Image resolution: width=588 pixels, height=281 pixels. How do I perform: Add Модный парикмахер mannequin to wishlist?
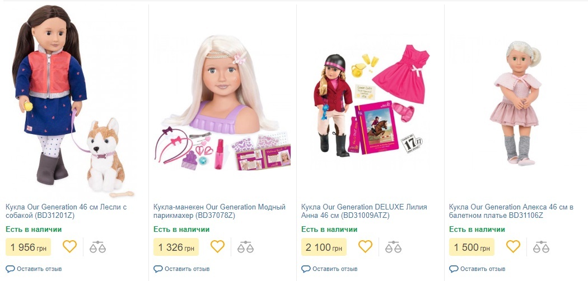[x=217, y=246]
